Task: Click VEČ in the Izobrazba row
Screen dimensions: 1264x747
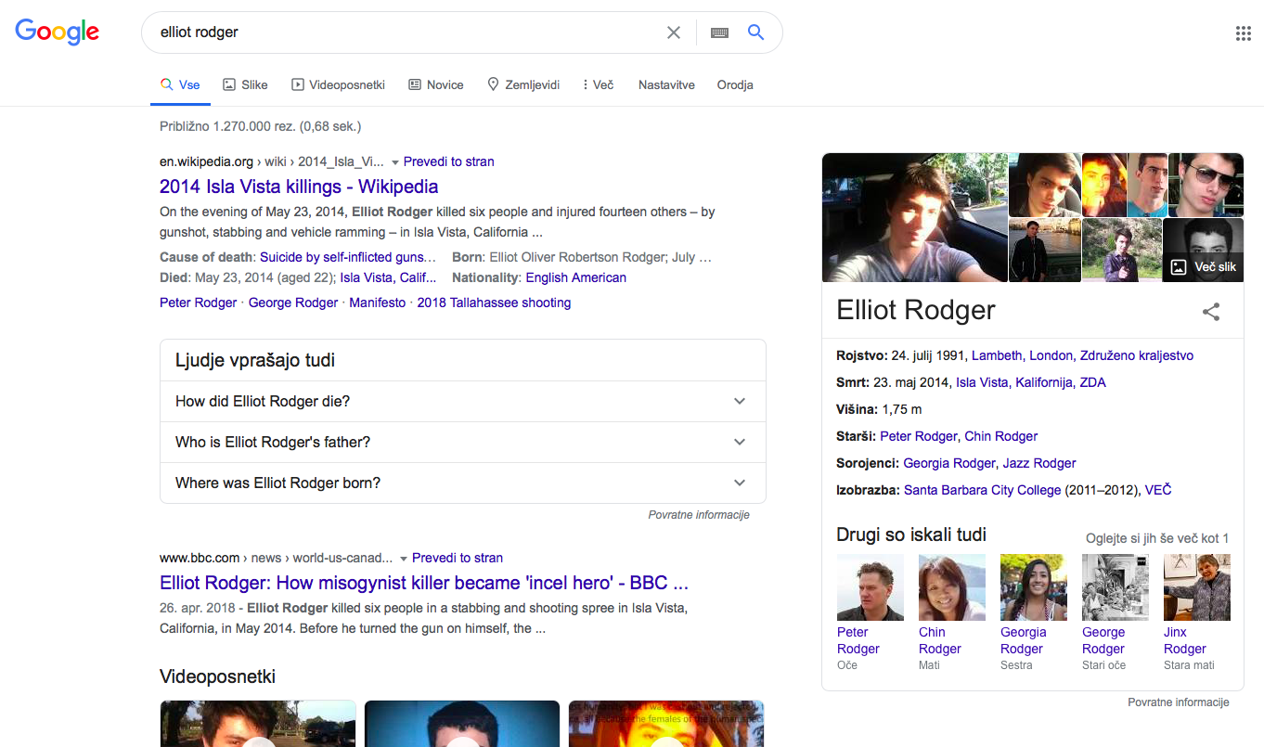Action: (1158, 490)
